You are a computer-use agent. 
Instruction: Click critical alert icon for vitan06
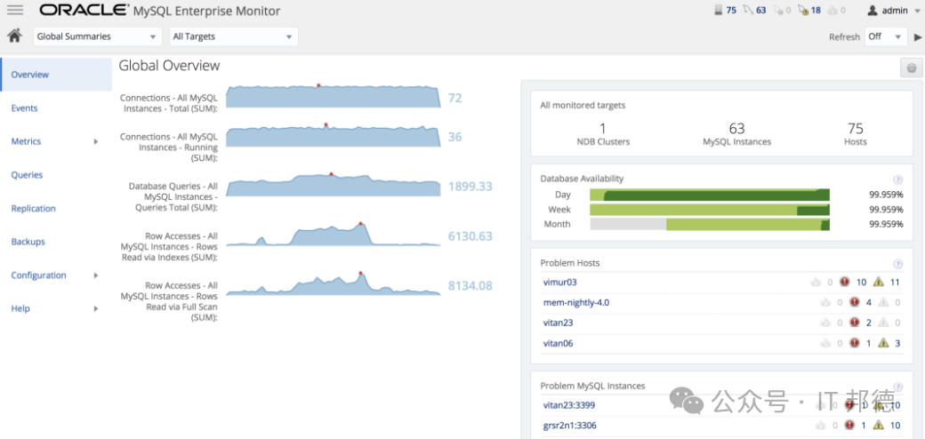click(x=854, y=343)
